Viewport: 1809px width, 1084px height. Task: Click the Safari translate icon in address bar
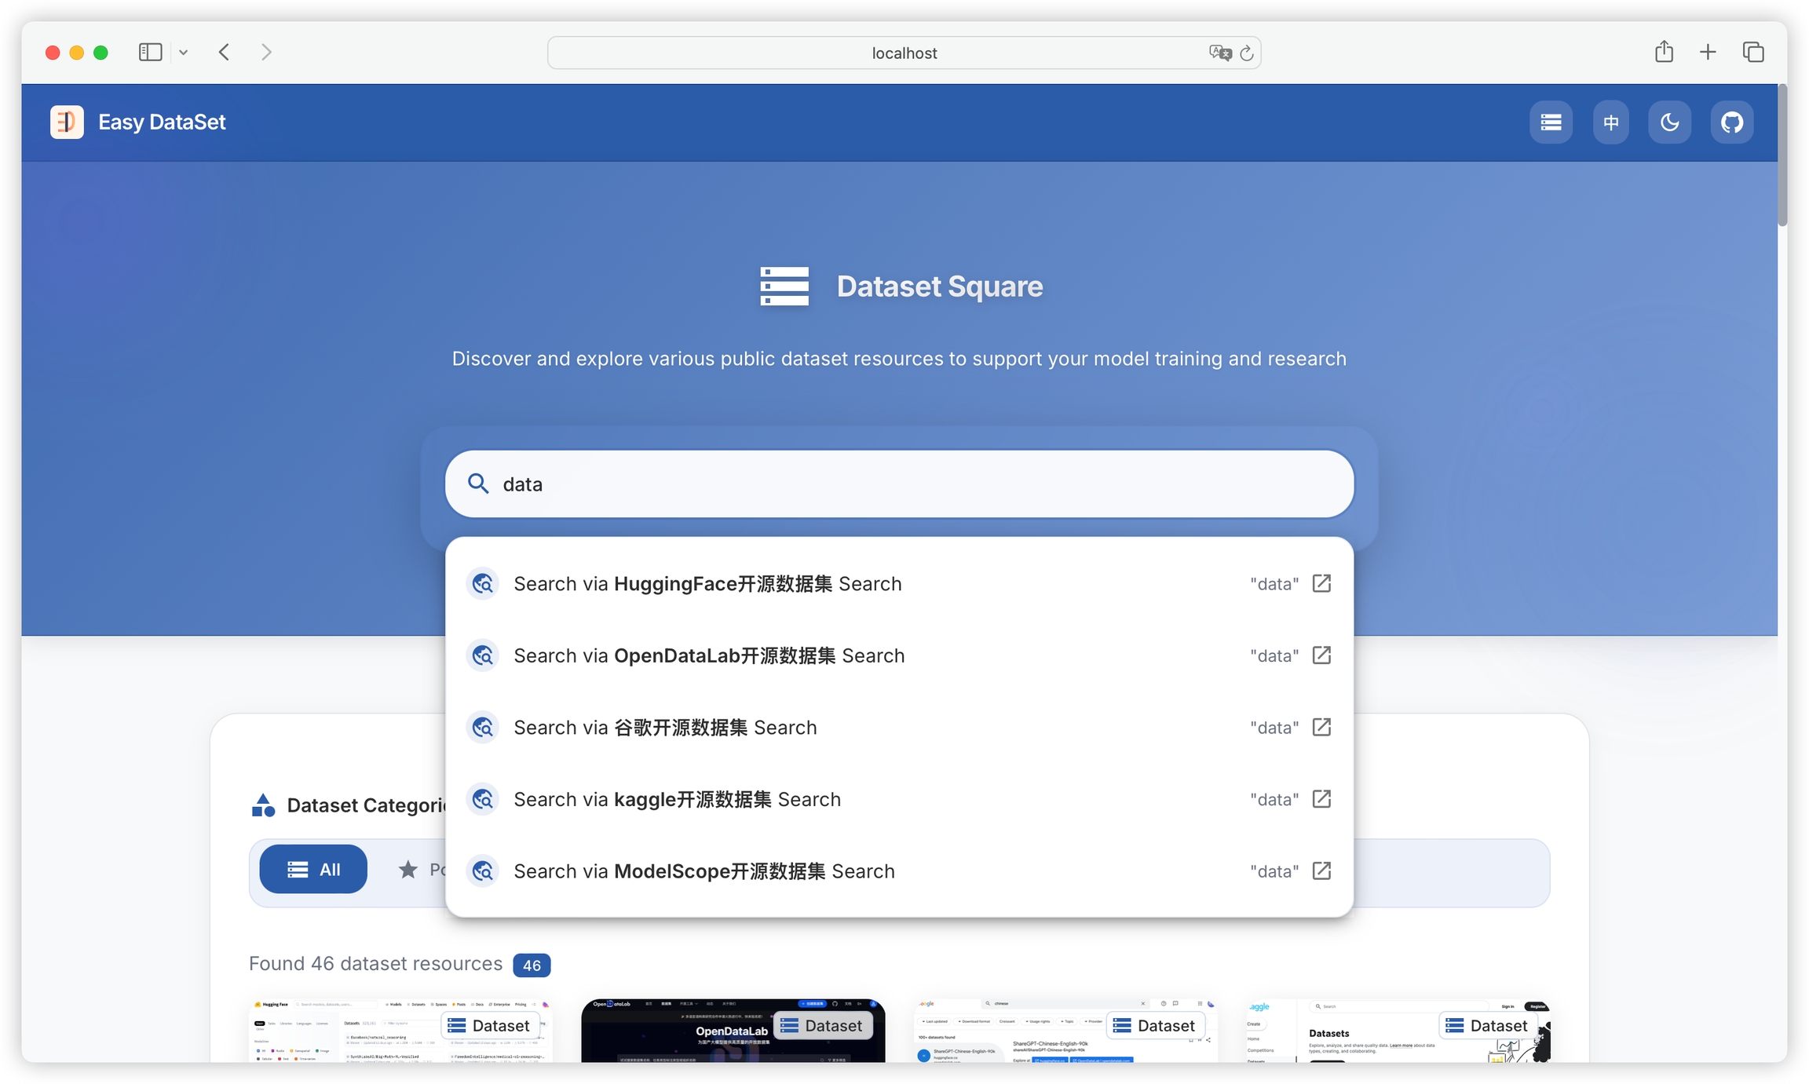pyautogui.click(x=1219, y=53)
